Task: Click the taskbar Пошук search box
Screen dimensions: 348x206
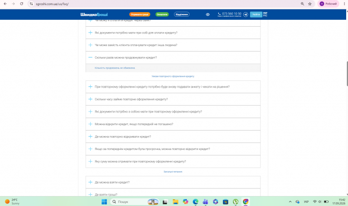Action: click(x=135, y=201)
